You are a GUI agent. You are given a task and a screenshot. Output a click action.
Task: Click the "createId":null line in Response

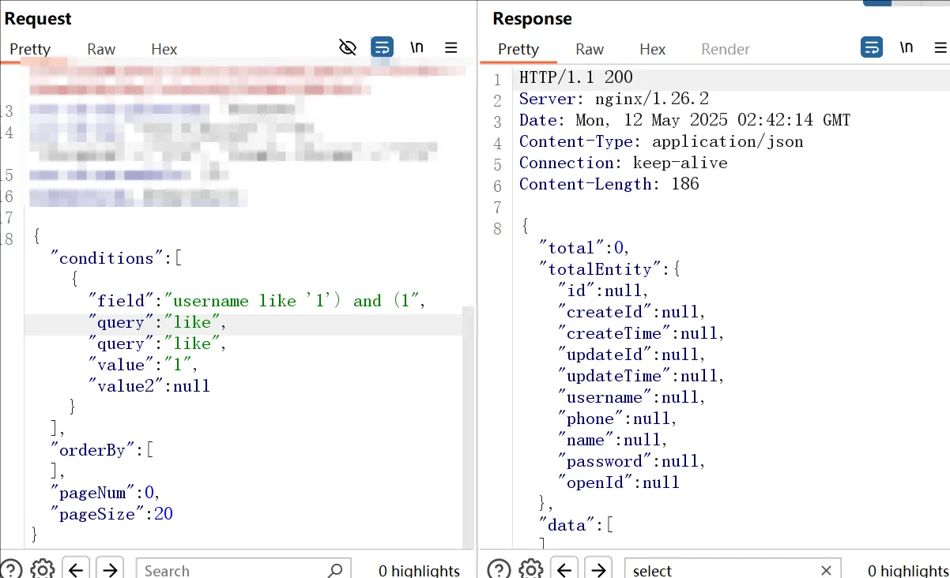tap(631, 312)
